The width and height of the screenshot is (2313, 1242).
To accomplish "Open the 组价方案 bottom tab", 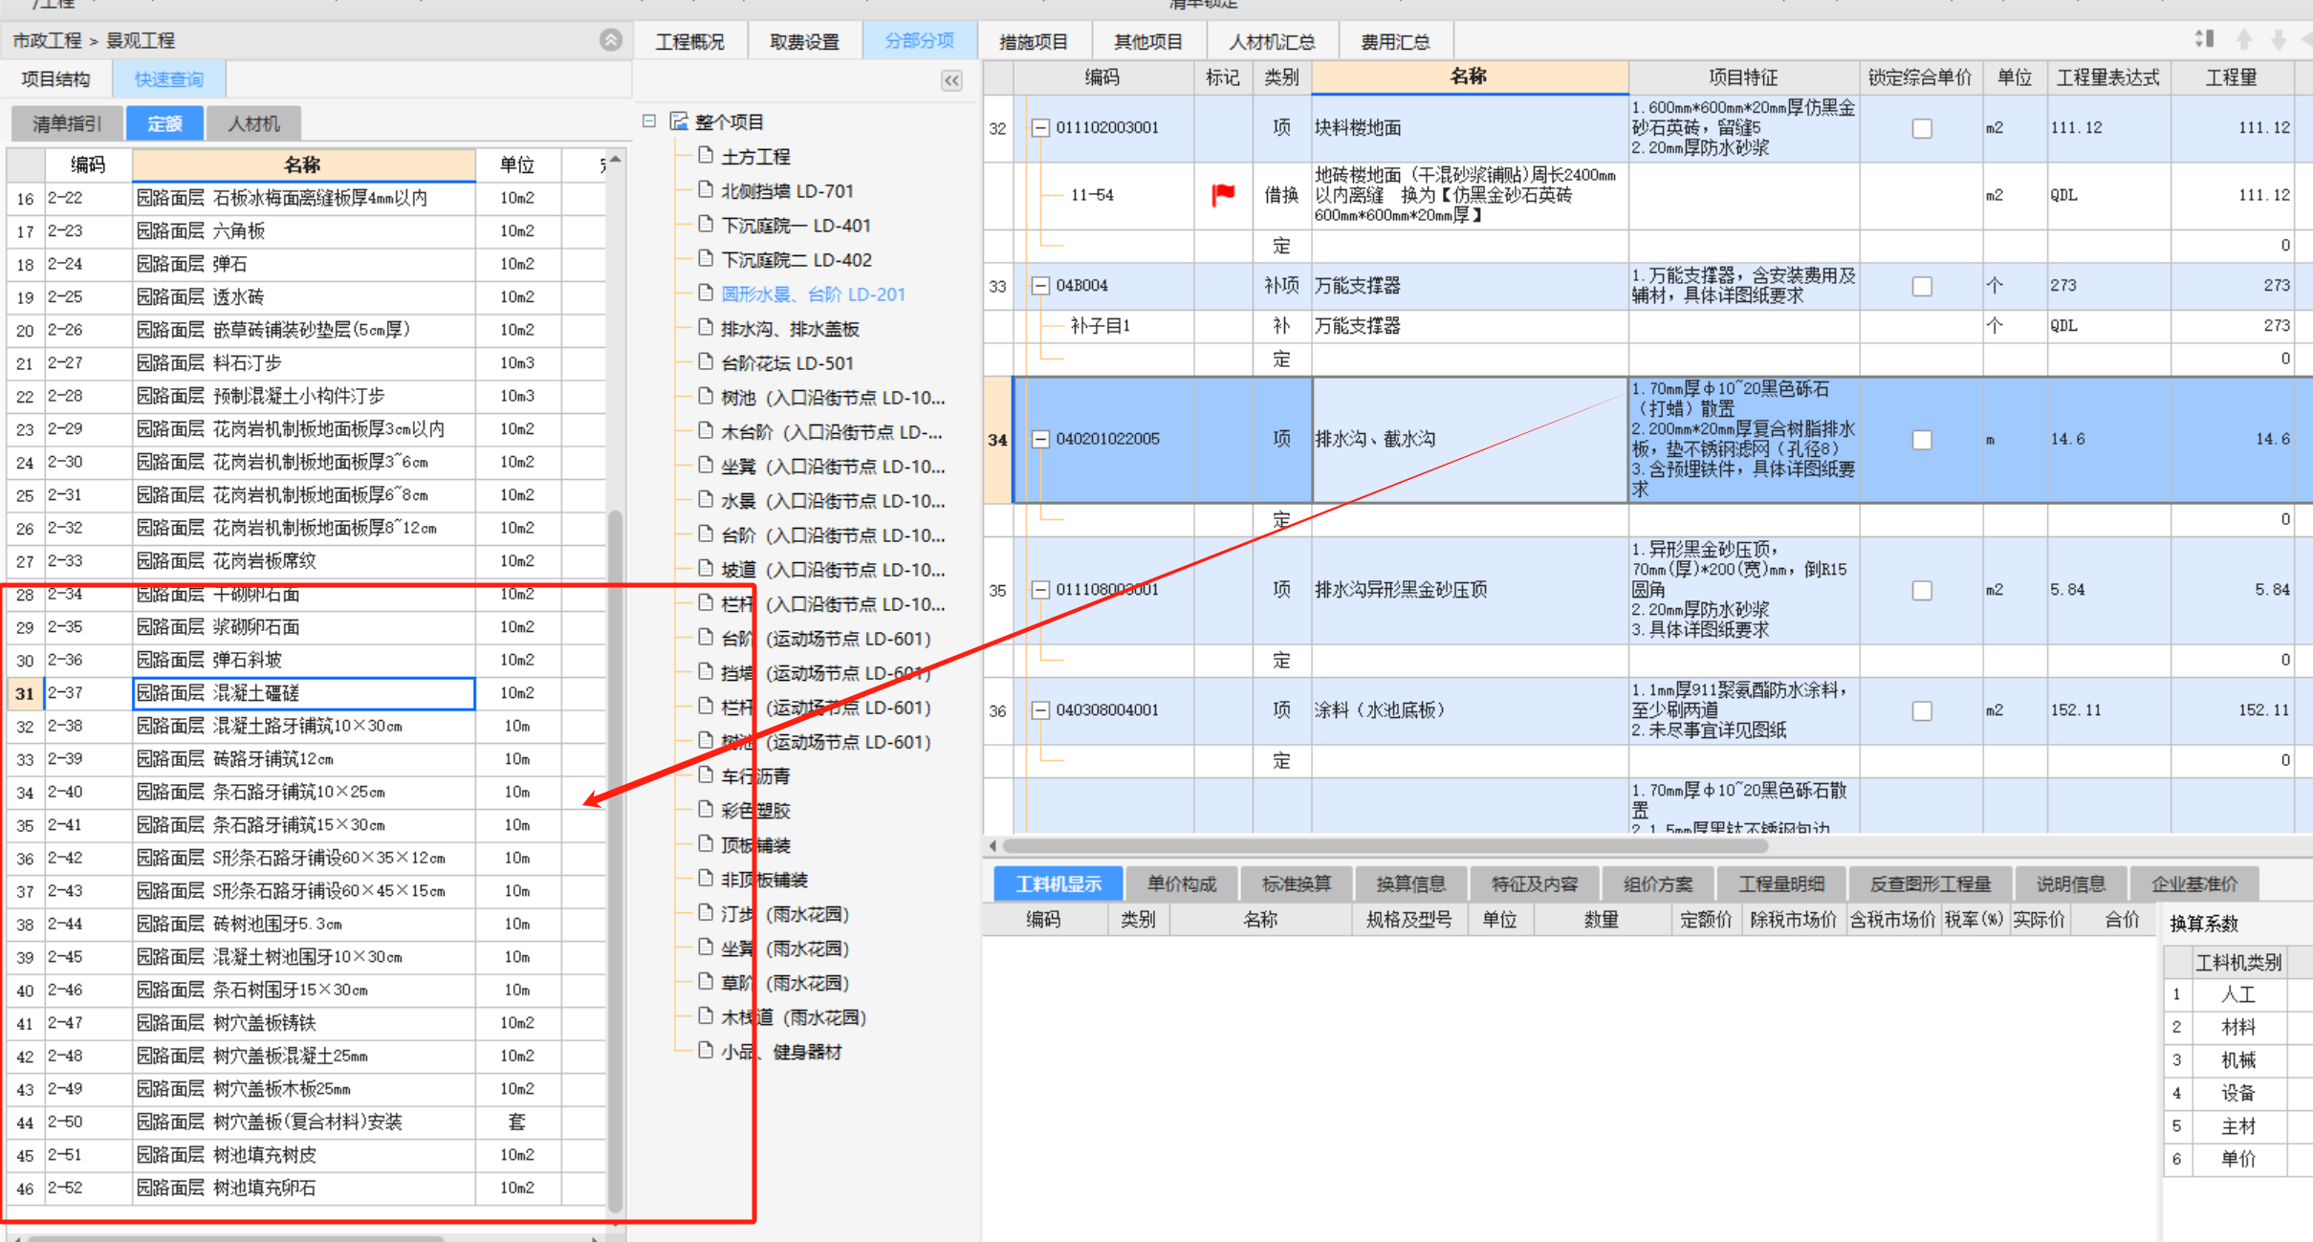I will [1658, 883].
